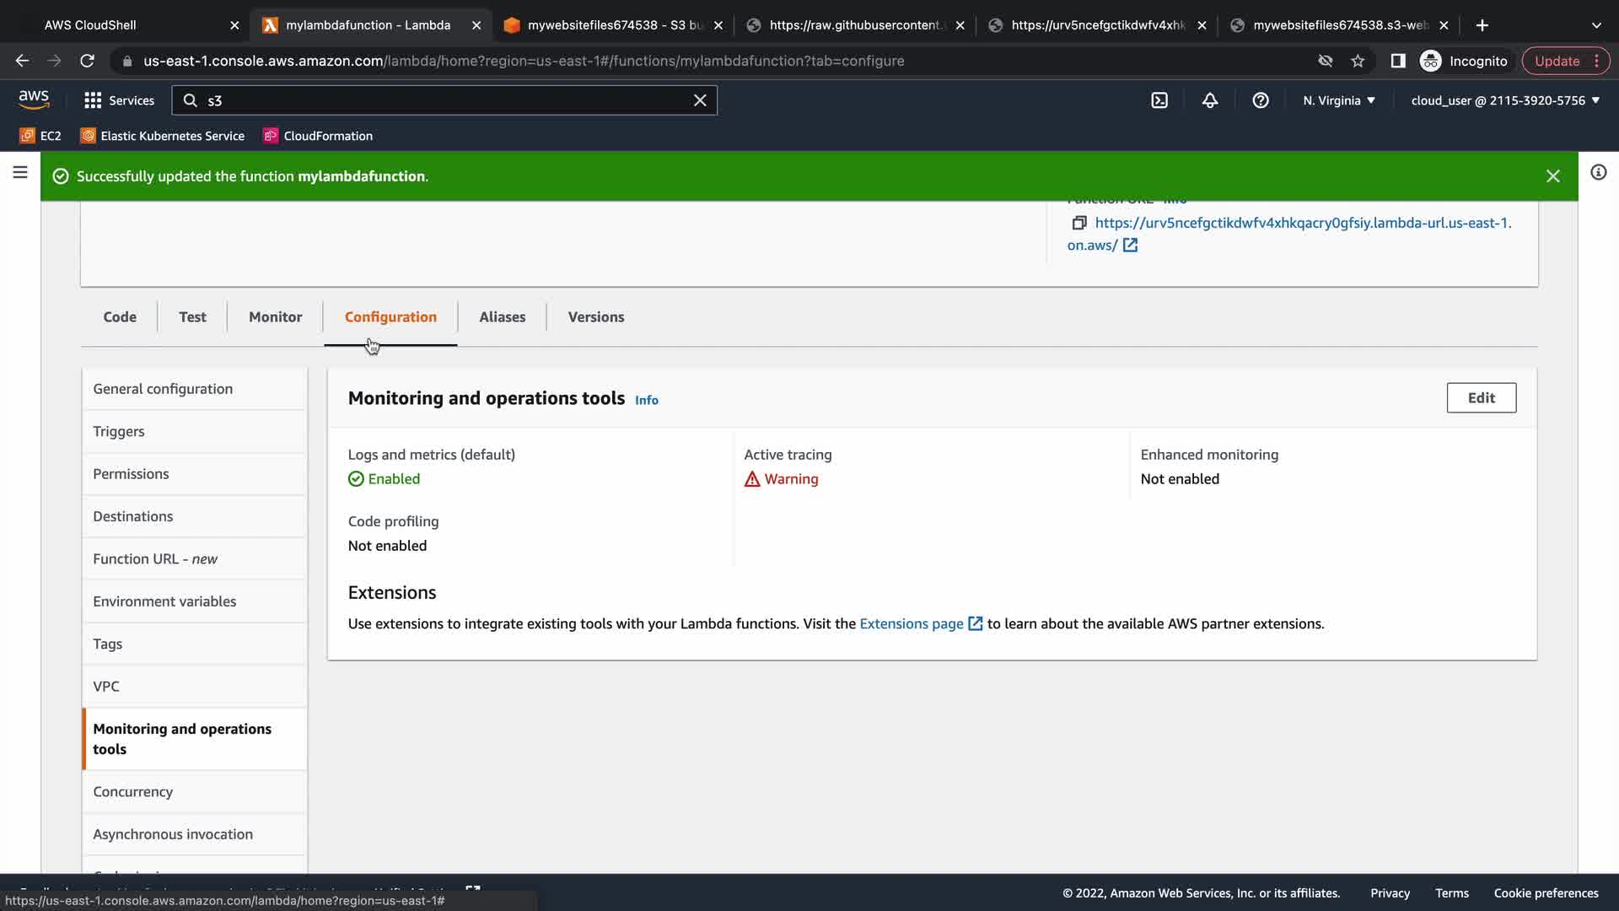Open the info panel icon at right
Screen dimensions: 1619x911
tap(1598, 173)
